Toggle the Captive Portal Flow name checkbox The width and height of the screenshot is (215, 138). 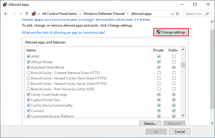pyautogui.click(x=28, y=100)
